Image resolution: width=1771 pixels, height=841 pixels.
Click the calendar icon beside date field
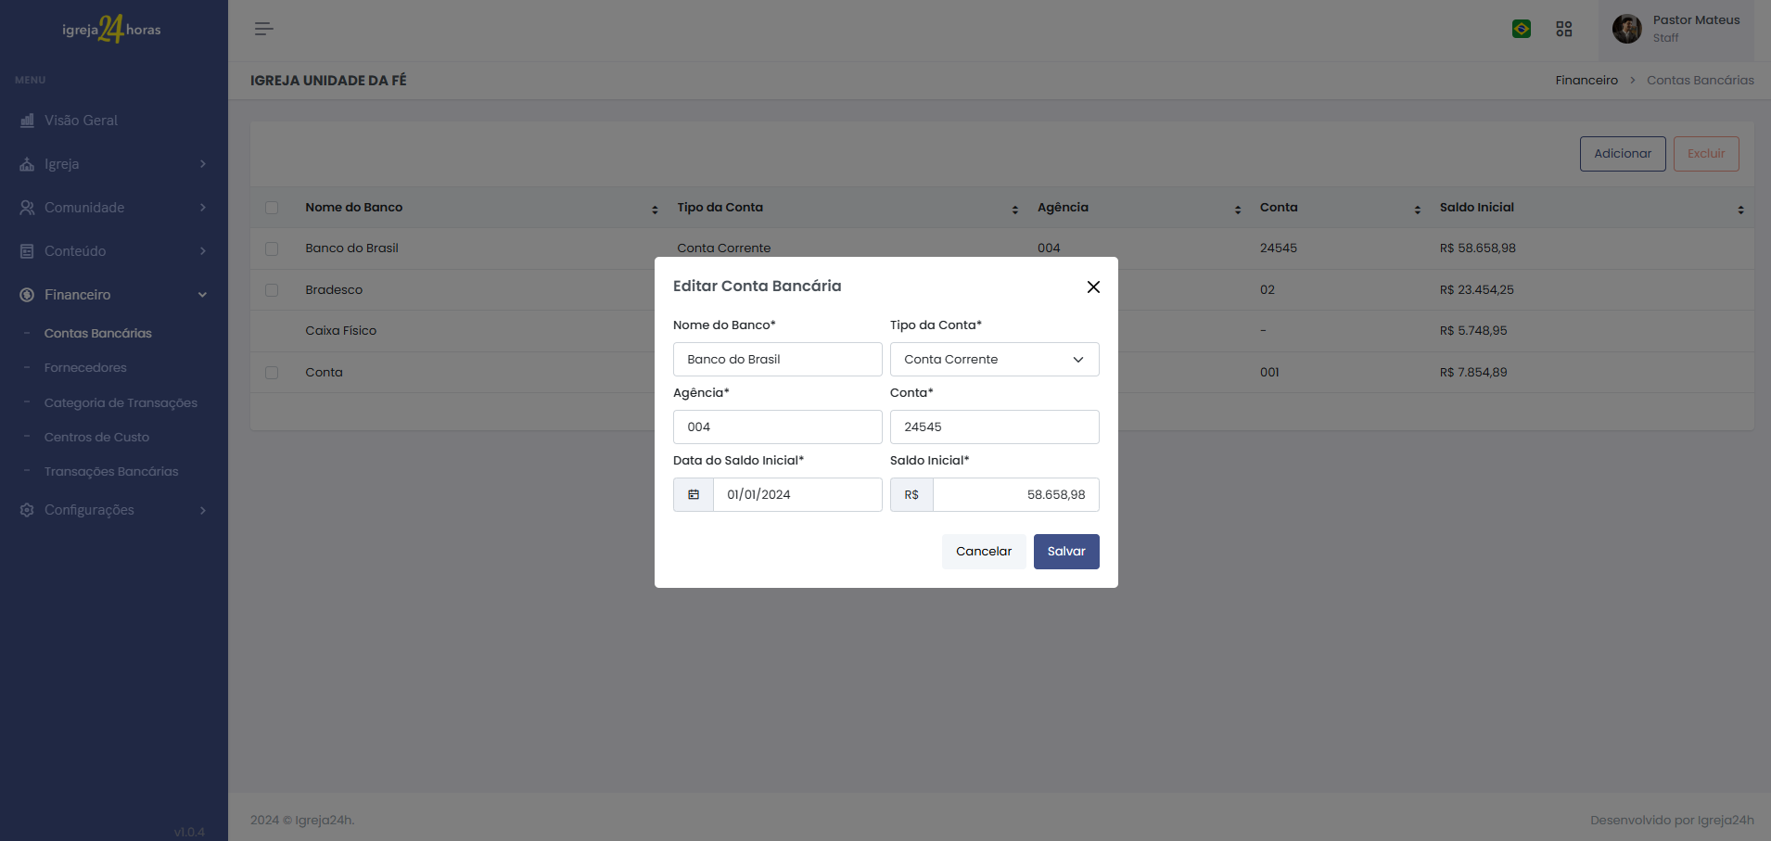point(694,495)
